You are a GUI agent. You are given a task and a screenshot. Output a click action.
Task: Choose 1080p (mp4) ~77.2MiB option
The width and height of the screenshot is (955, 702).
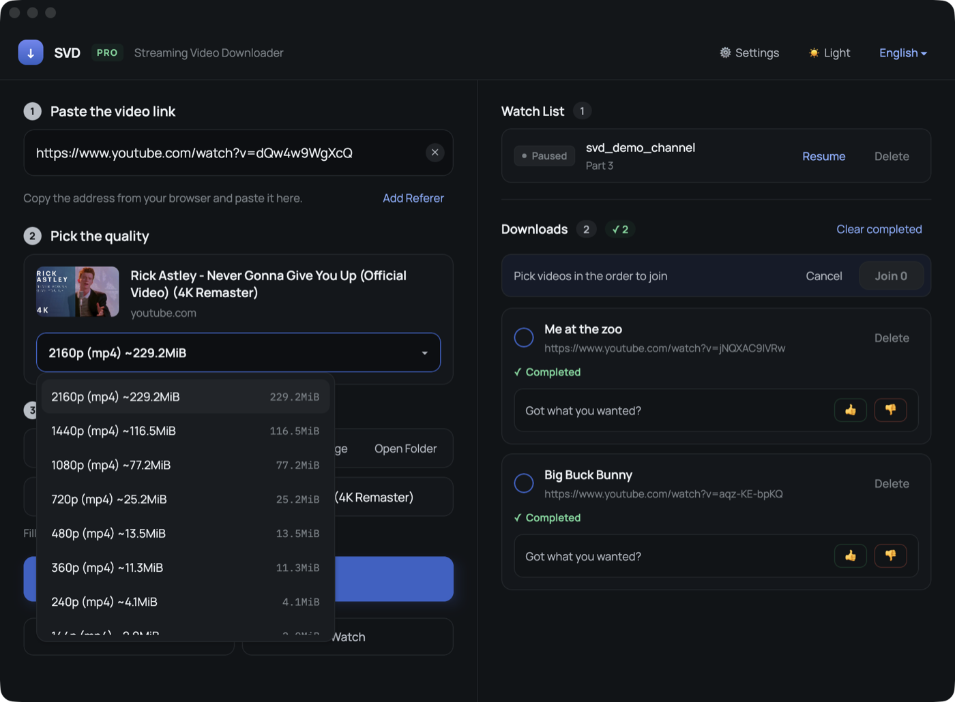(x=186, y=465)
